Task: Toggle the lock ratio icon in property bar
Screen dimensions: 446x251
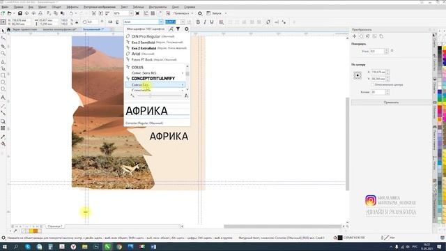Action: coord(77,22)
